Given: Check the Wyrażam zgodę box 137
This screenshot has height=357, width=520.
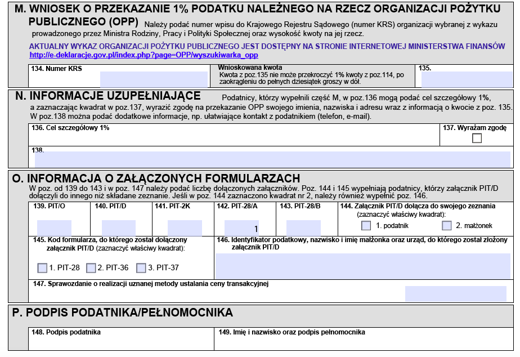Looking at the screenshot, I should point(477,138).
